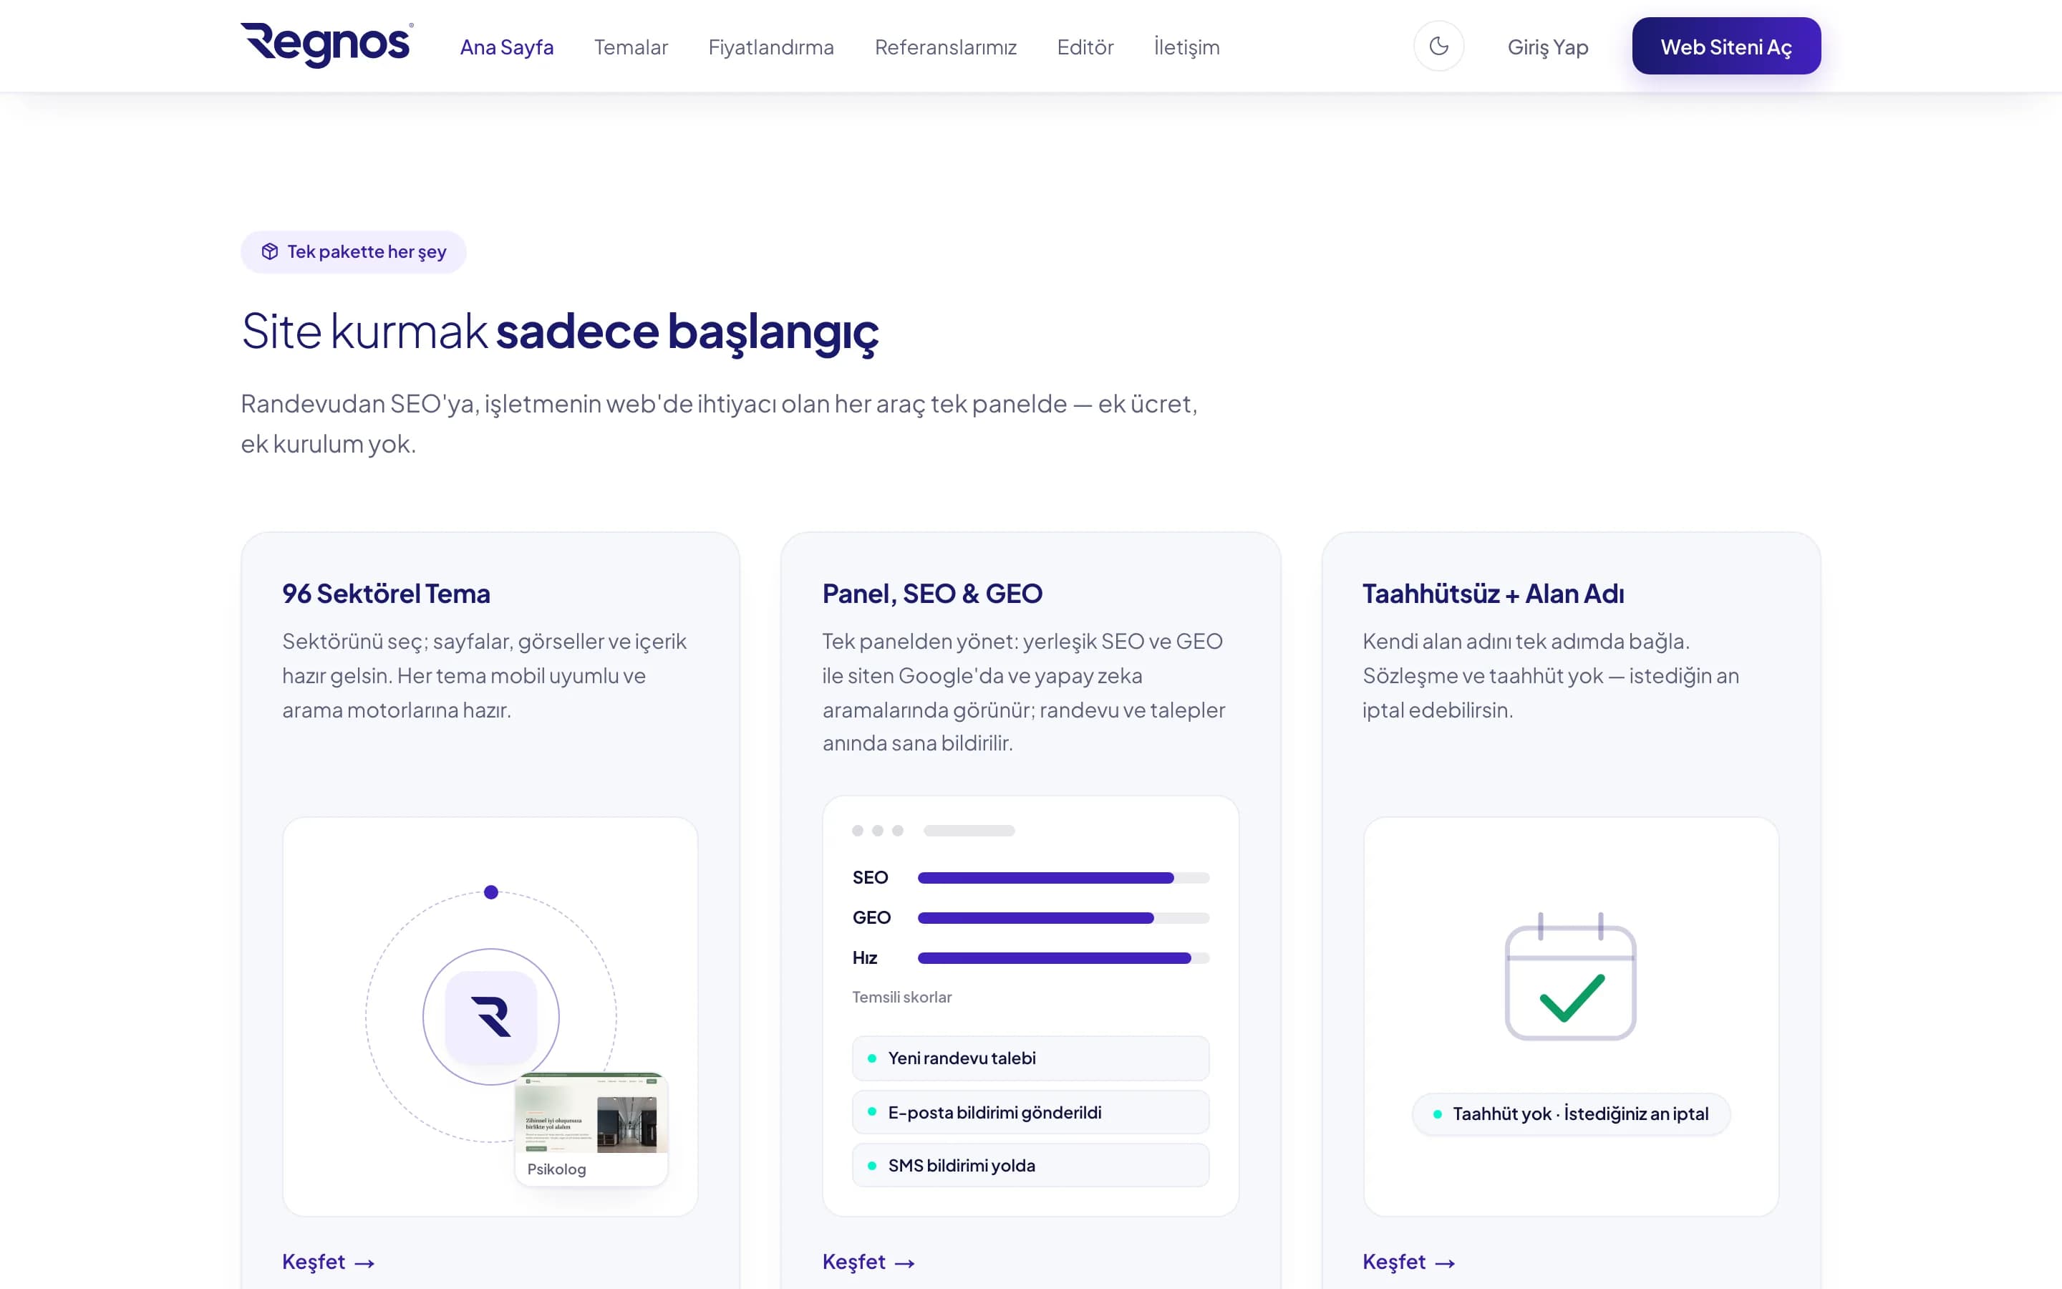Click the green dot beside Yeni randevu talebi
This screenshot has width=2062, height=1289.
[x=871, y=1058]
